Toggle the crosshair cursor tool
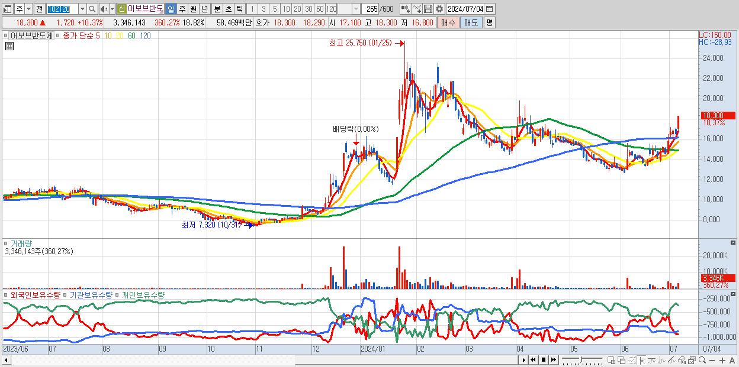Image resolution: width=739 pixels, height=367 pixels. pos(642,360)
